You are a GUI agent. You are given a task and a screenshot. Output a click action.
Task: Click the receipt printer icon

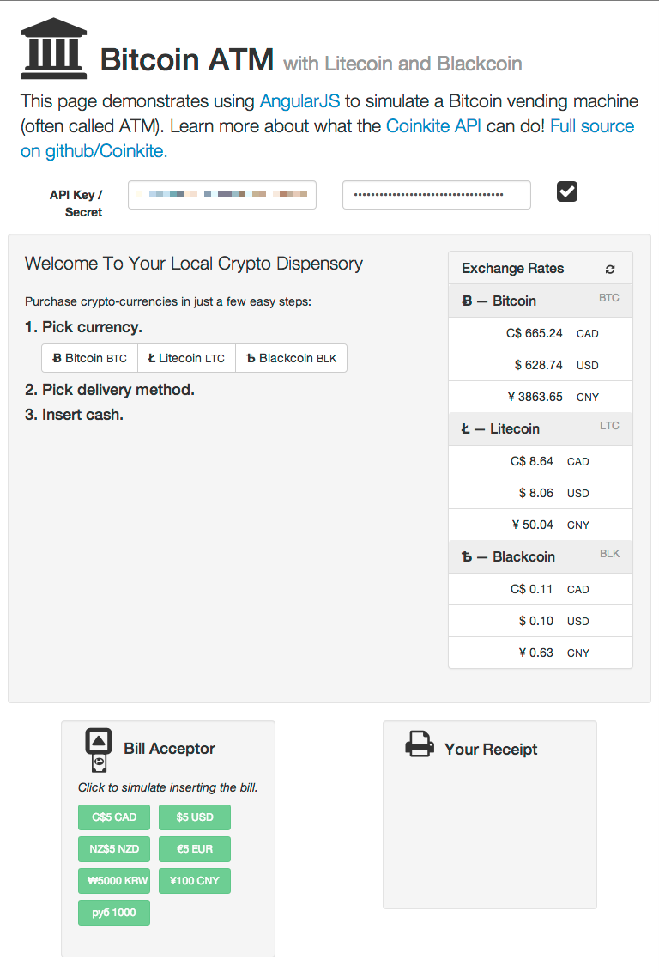(420, 744)
